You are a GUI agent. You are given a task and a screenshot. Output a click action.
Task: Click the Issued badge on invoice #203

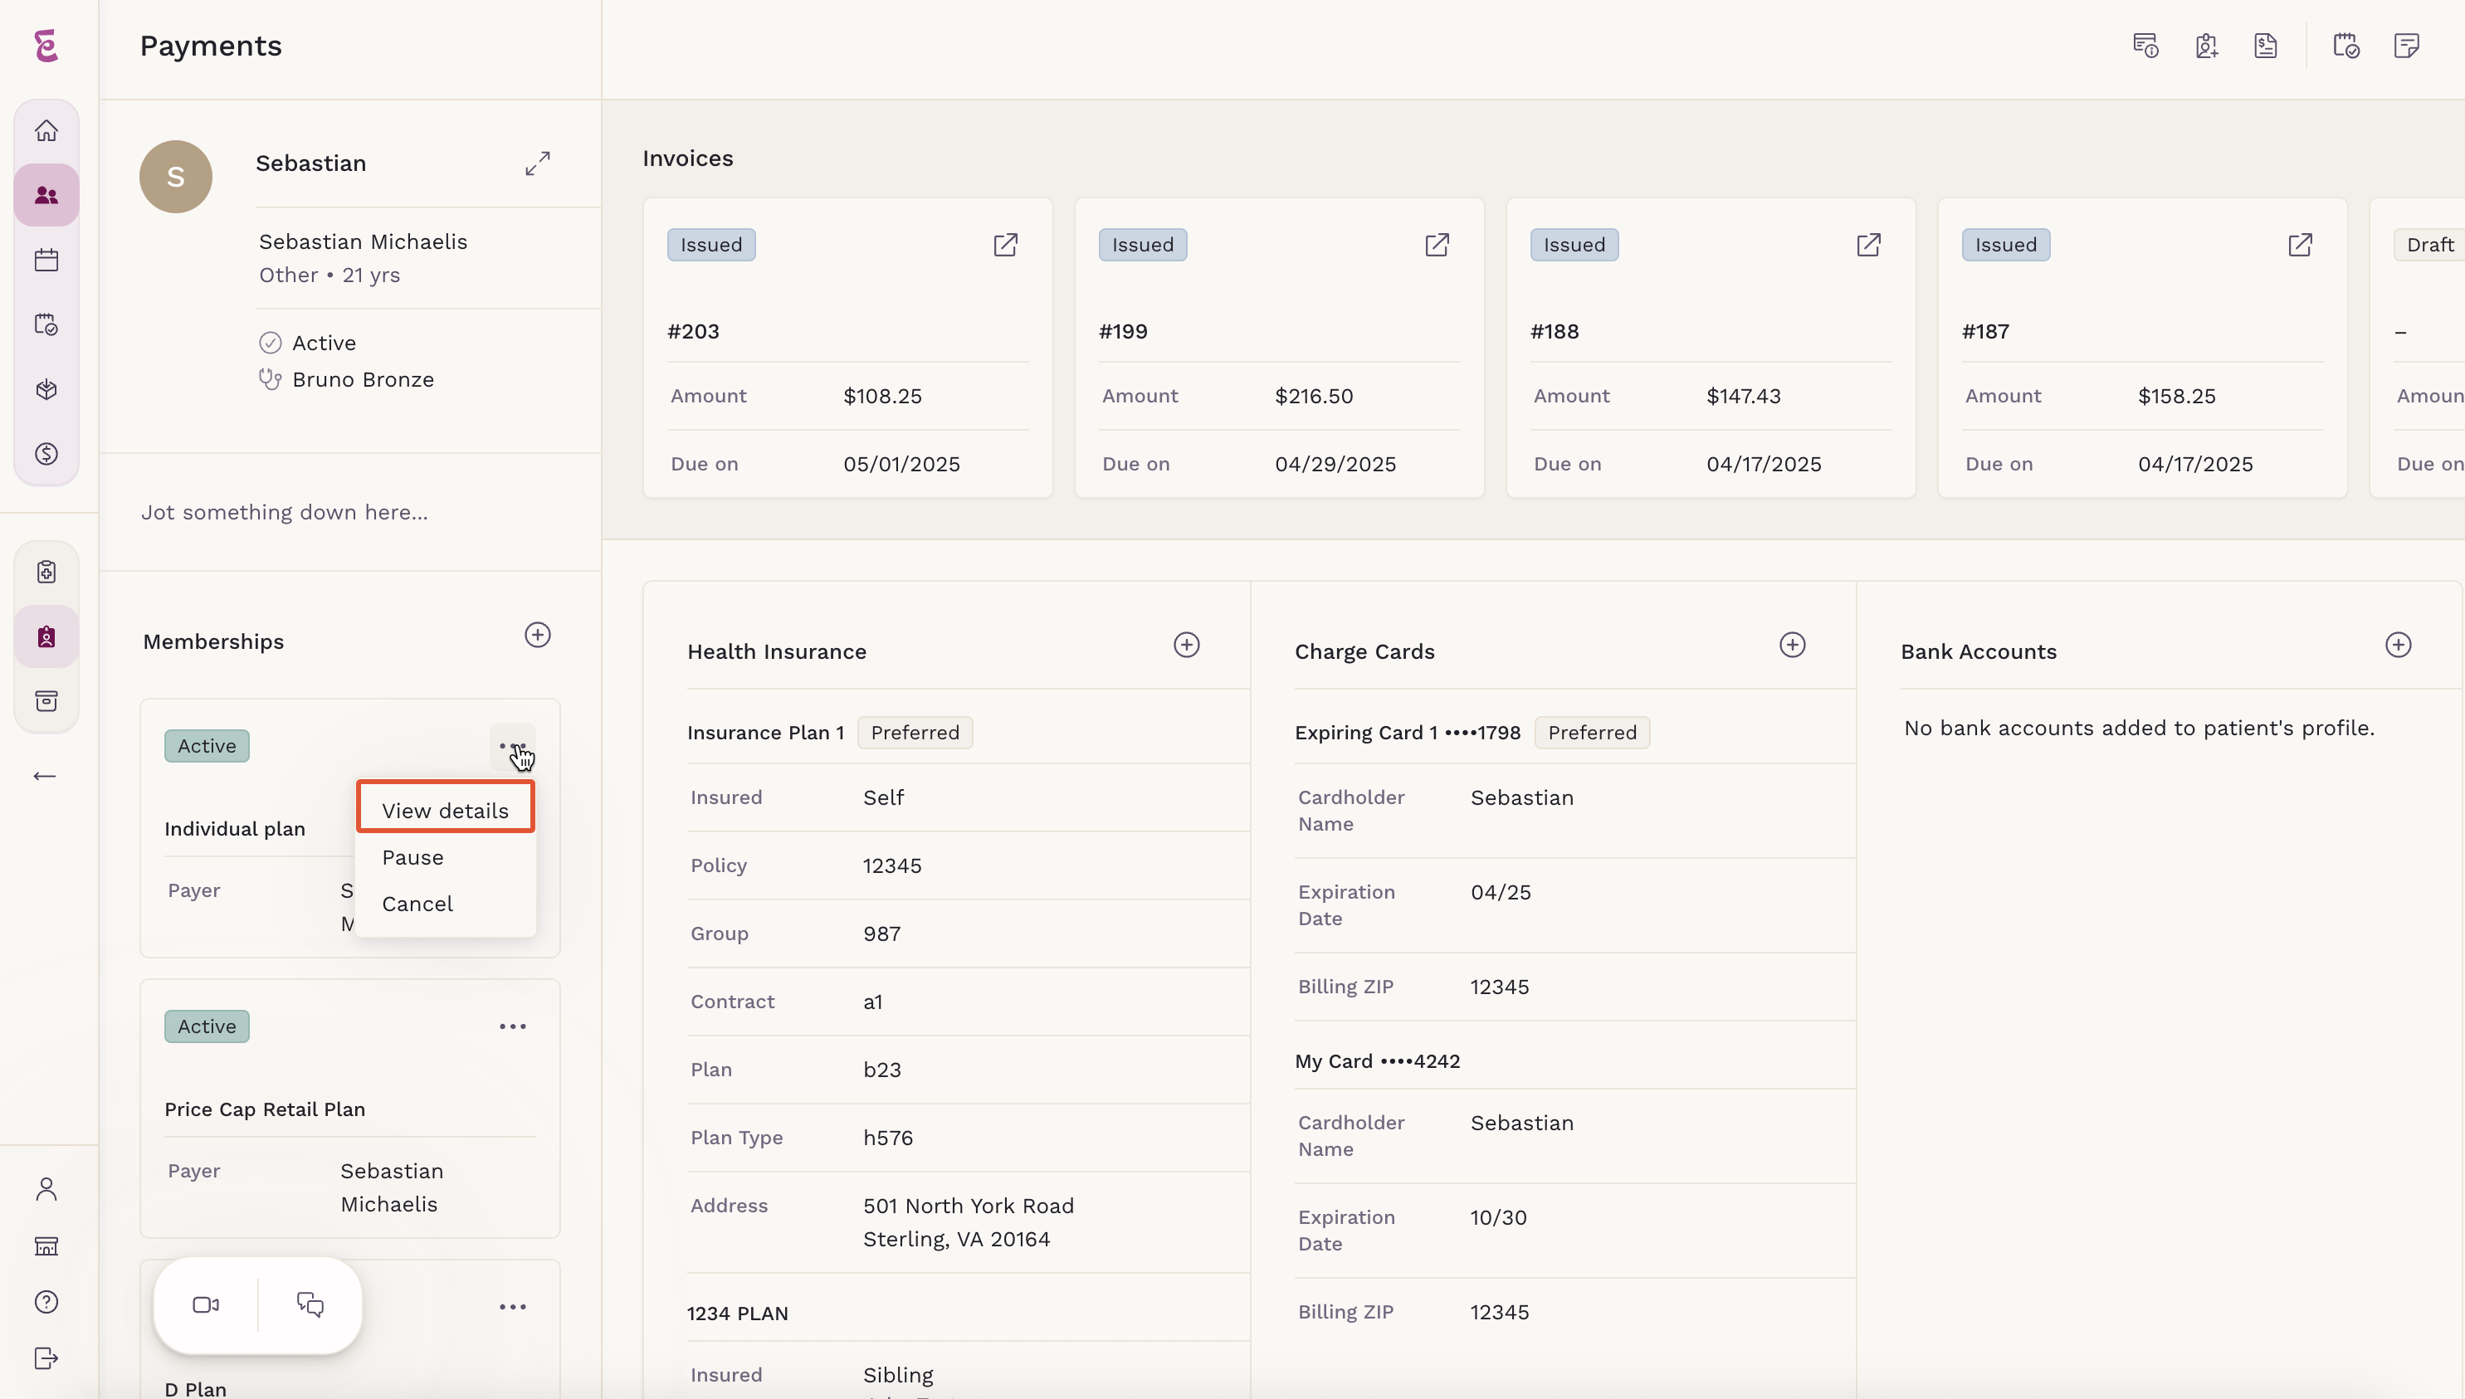point(711,245)
